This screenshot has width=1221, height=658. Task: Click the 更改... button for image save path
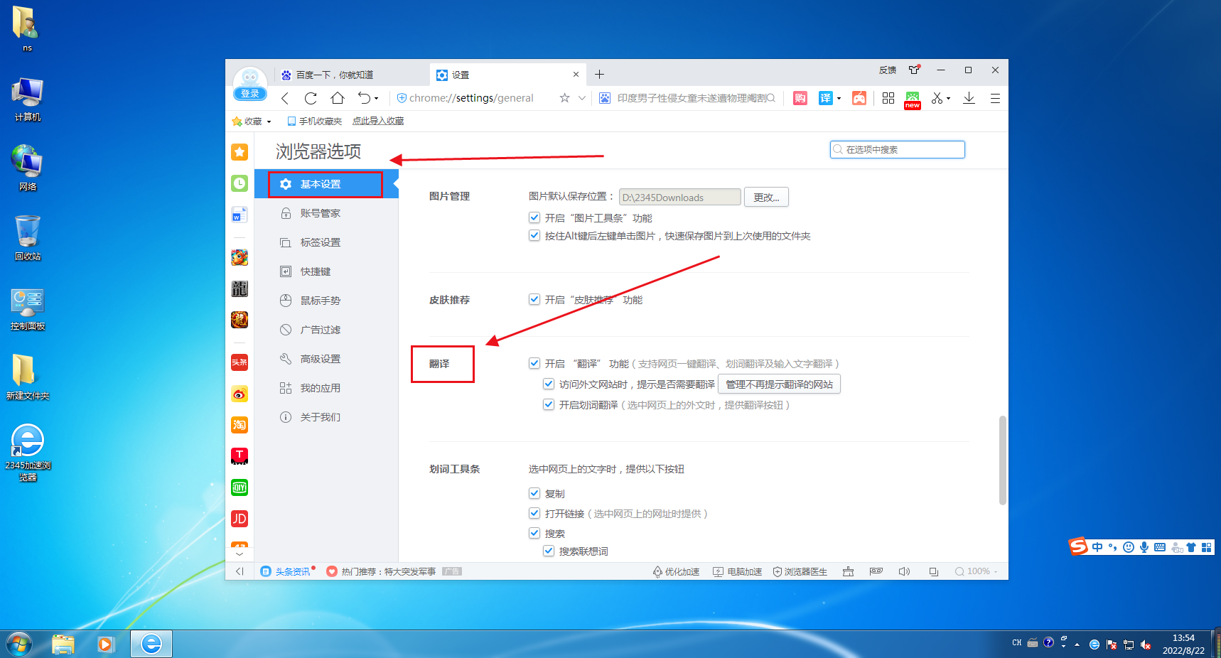click(766, 198)
